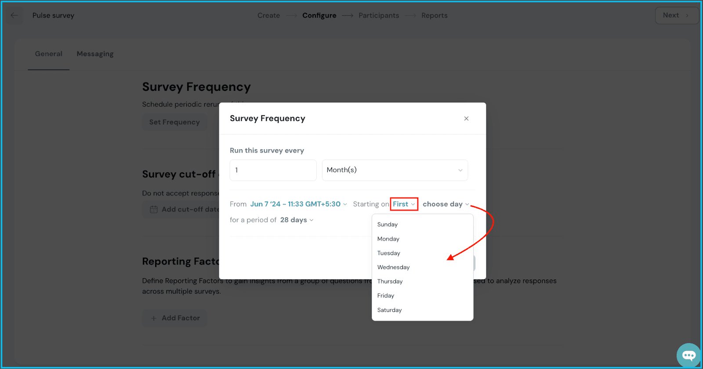Open the Jun 7 '24 start date picker
The image size is (703, 369).
(x=298, y=204)
